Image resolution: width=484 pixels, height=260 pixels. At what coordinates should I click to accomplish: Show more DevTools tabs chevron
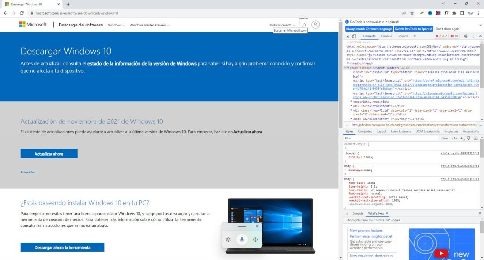point(415,36)
